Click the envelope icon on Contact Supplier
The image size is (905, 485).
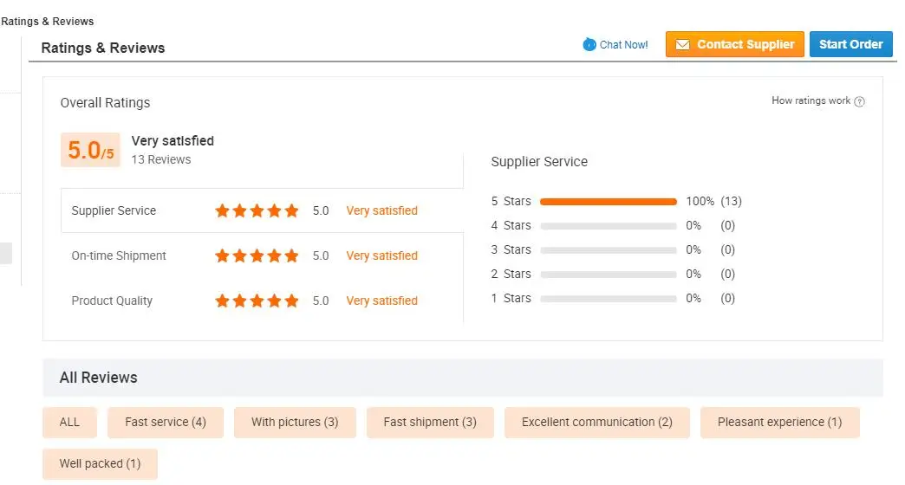tap(682, 44)
